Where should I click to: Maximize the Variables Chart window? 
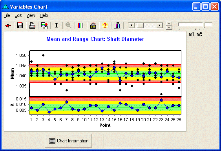point(205,7)
